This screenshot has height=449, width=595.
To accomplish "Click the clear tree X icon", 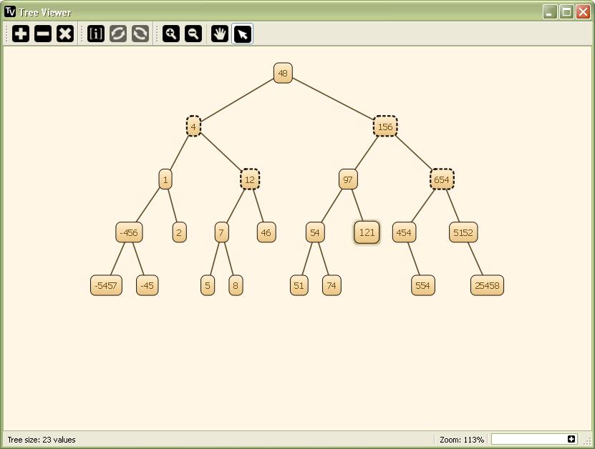I will pyautogui.click(x=65, y=34).
